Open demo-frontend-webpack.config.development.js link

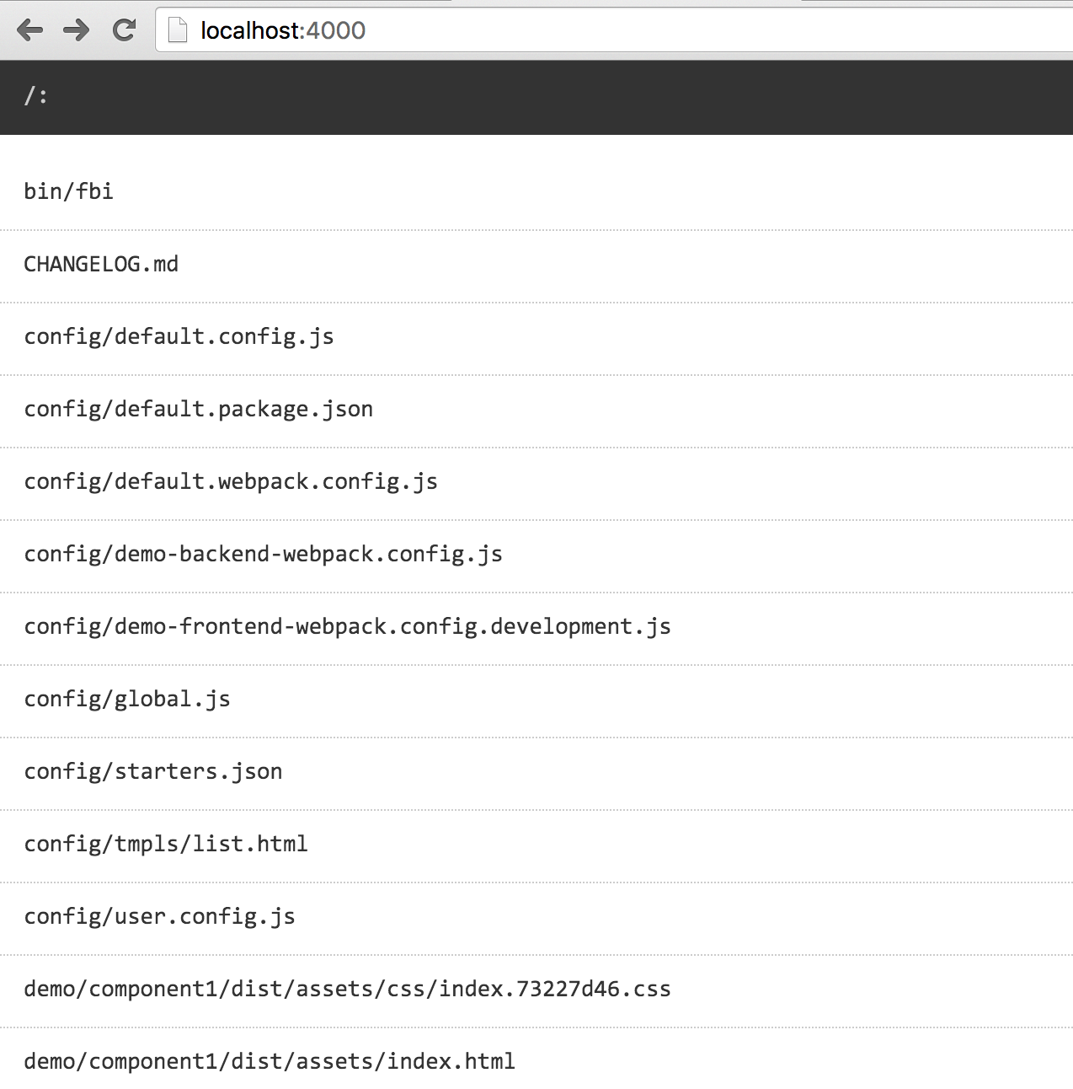click(x=347, y=626)
